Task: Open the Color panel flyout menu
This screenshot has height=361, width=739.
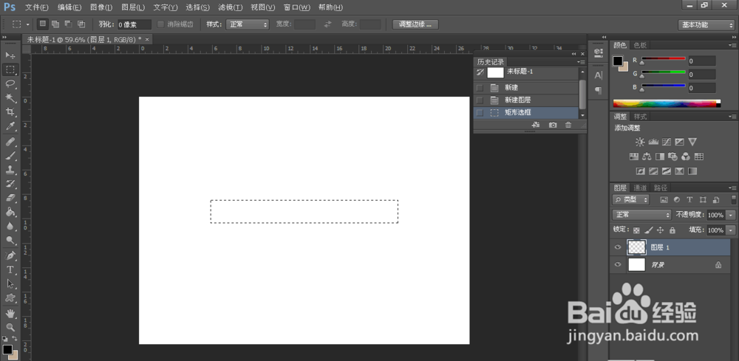Action: tap(732, 45)
